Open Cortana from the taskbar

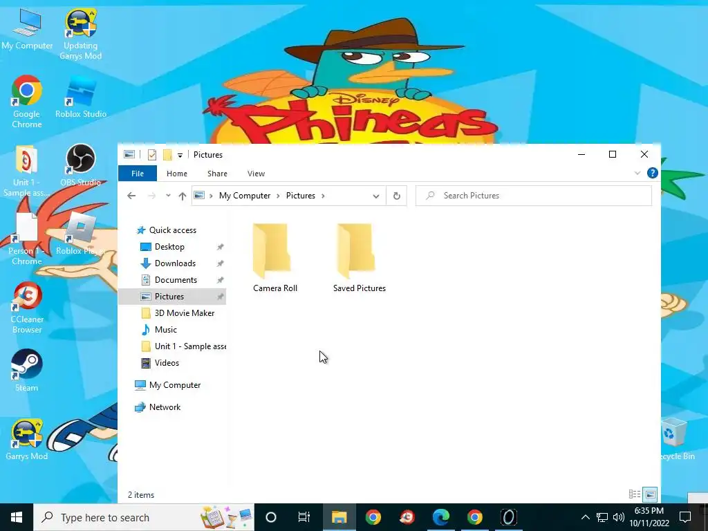(x=270, y=517)
